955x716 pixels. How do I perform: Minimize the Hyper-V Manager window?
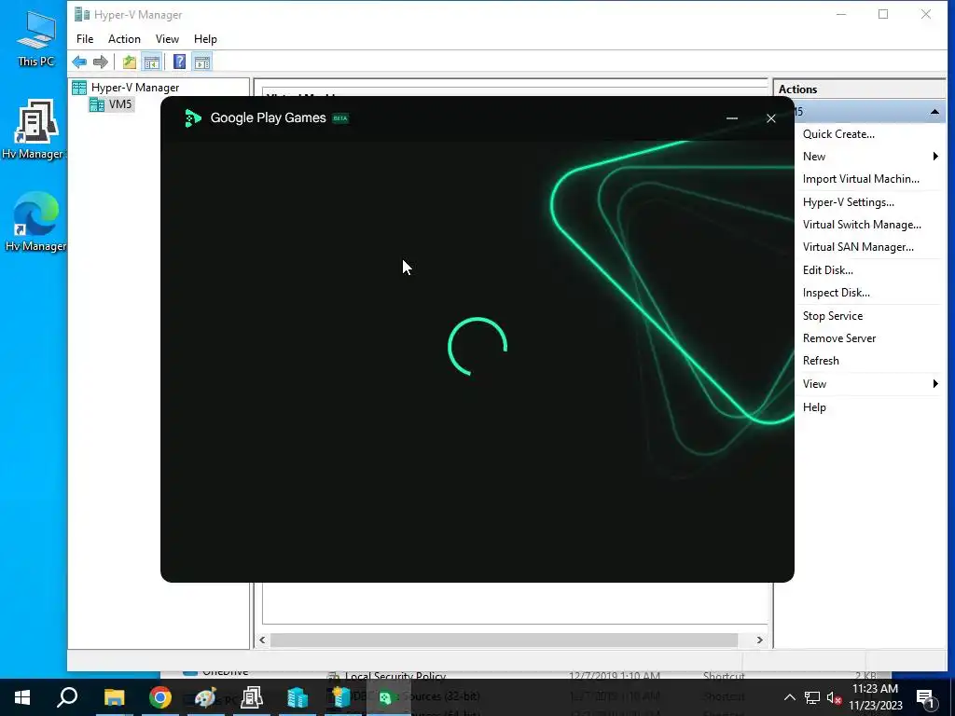841,14
